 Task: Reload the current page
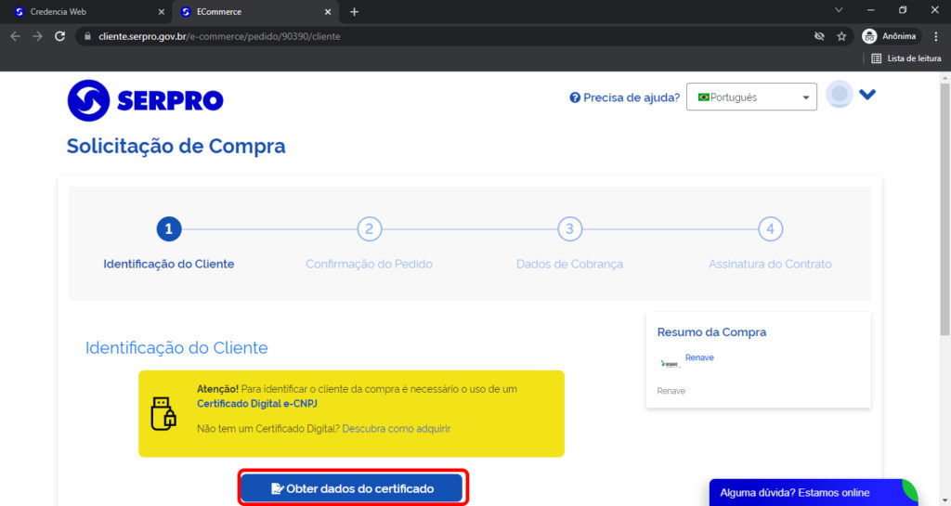(x=59, y=36)
